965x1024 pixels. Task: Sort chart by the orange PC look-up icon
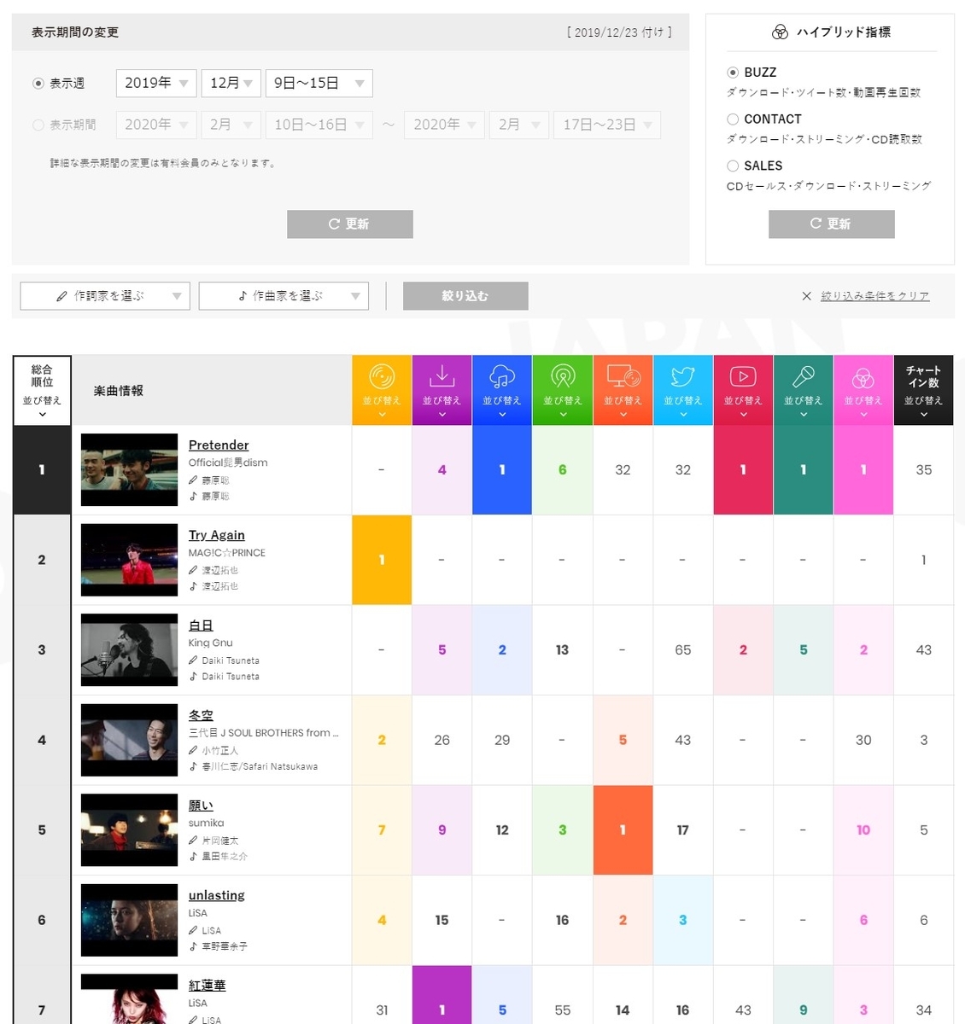click(623, 390)
